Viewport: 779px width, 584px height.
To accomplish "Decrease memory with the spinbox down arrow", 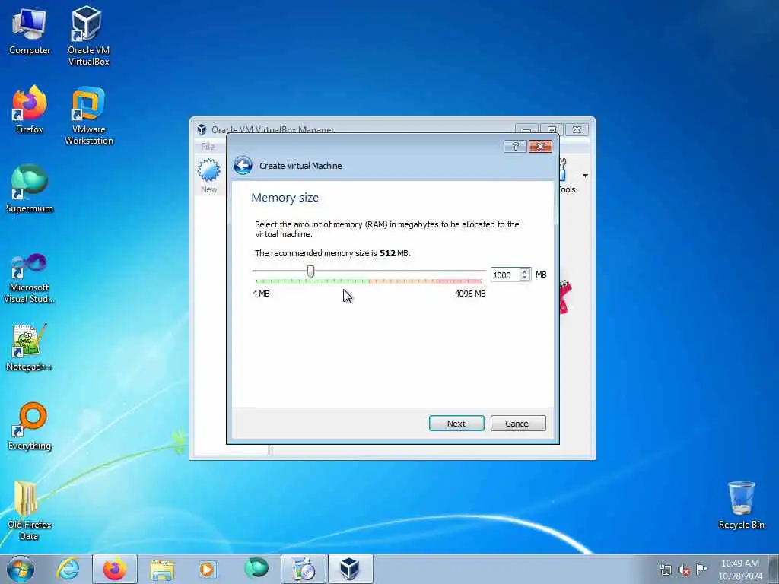I will coord(525,278).
